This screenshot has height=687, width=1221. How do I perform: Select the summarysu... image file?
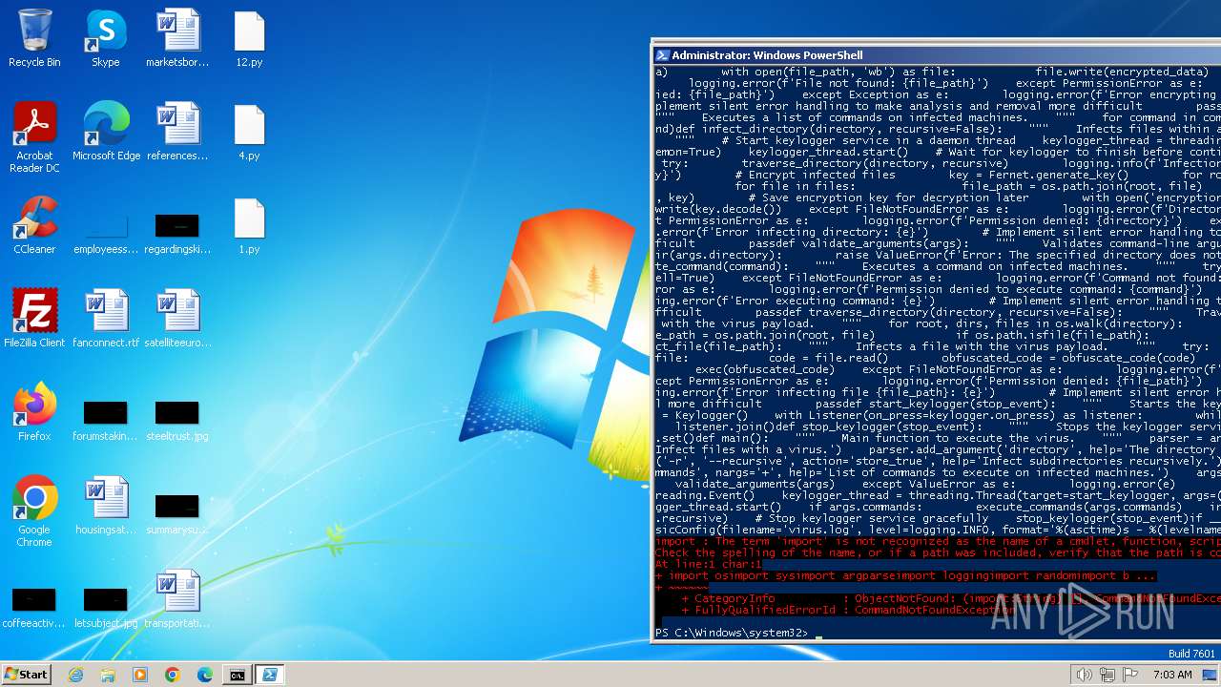(177, 513)
